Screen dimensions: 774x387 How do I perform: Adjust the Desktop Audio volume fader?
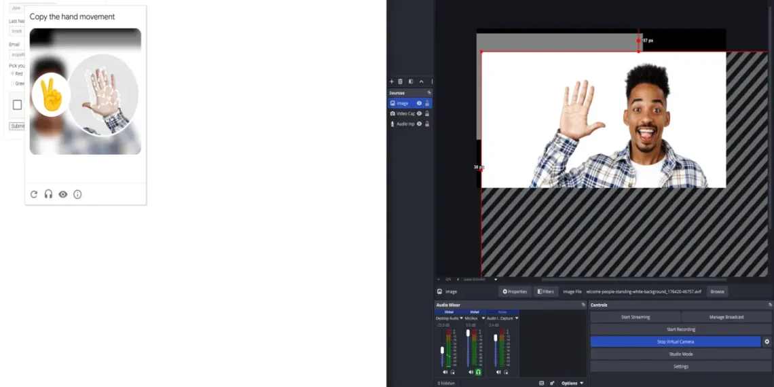click(x=442, y=350)
